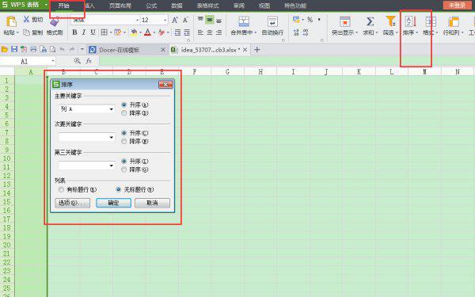Click the plus new document tab button
Screen dimensions: 475x297
coord(256,49)
